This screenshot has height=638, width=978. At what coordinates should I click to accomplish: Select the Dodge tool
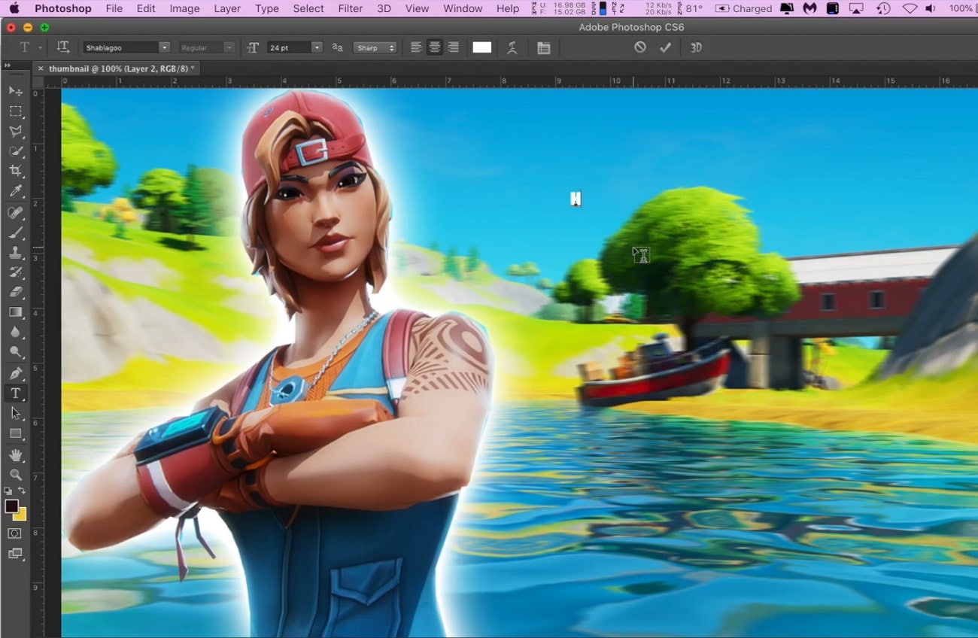(15, 352)
